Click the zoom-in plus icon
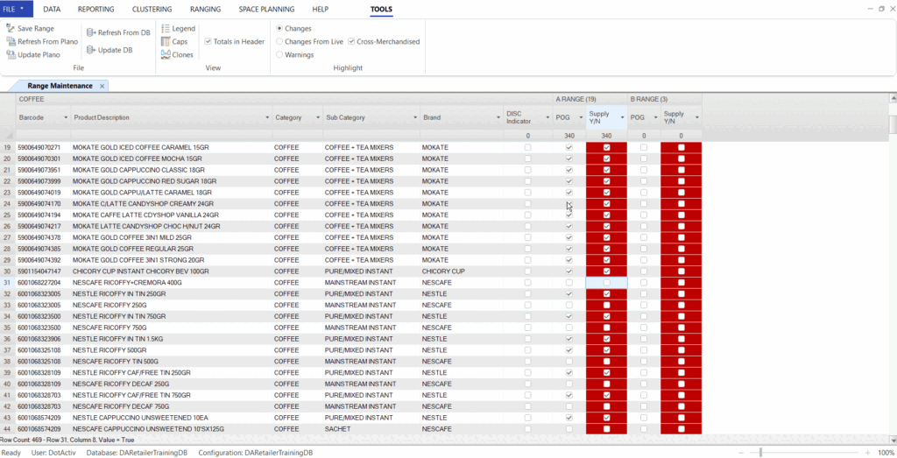 tap(867, 453)
